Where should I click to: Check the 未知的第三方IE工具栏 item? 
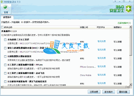pos(5,40)
